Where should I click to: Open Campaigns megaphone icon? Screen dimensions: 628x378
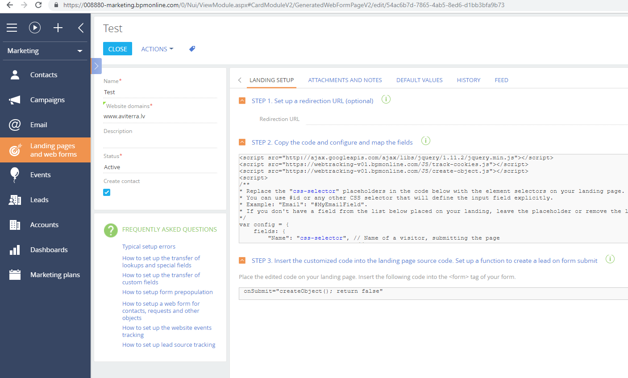(15, 100)
